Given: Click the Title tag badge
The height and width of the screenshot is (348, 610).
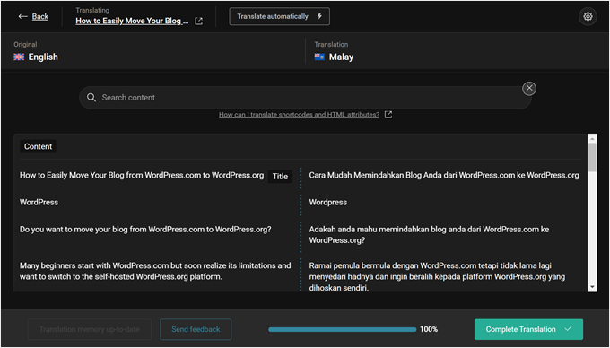Looking at the screenshot, I should pyautogui.click(x=280, y=177).
